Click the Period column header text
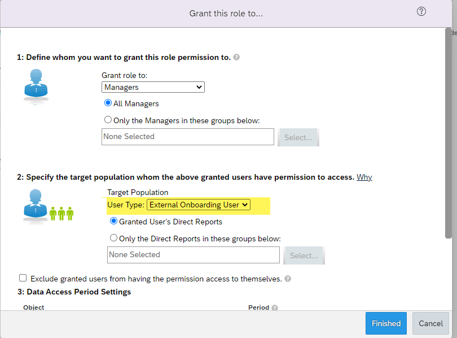This screenshot has width=457, height=338. pyautogui.click(x=258, y=307)
